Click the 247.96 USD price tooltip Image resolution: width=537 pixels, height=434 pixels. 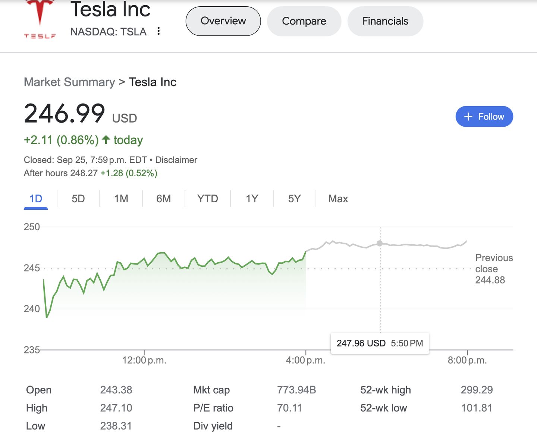380,343
